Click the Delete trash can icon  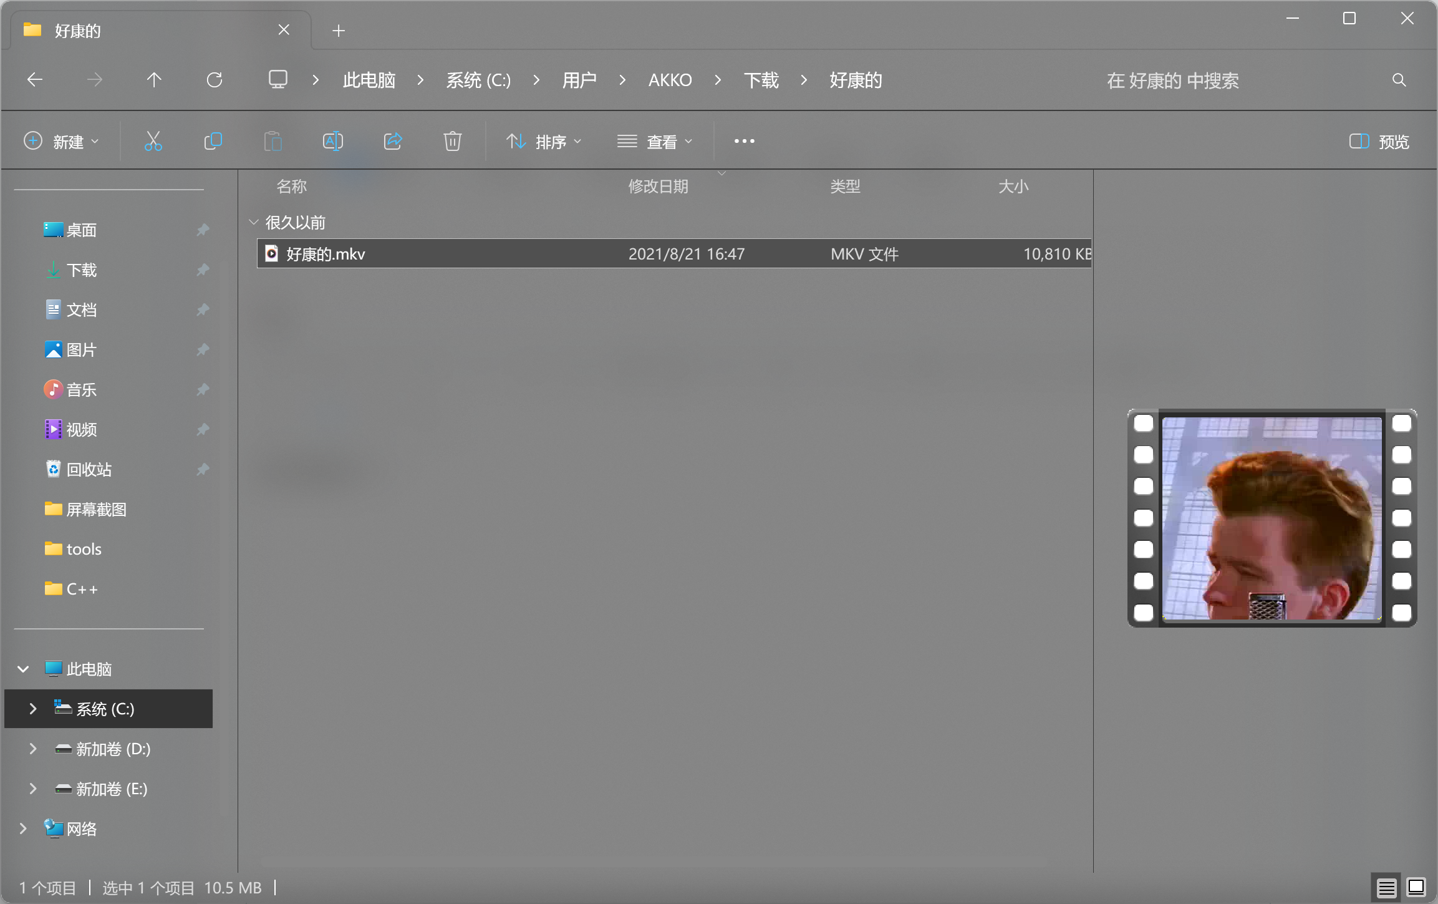(x=452, y=142)
